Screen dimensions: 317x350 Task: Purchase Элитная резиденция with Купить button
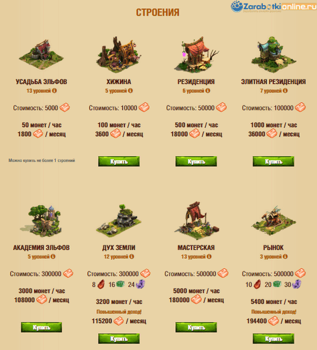(x=274, y=161)
